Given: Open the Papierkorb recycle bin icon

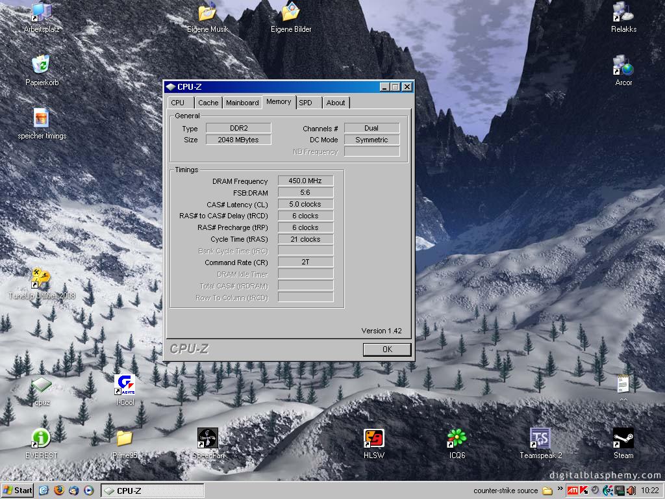Looking at the screenshot, I should click(41, 66).
